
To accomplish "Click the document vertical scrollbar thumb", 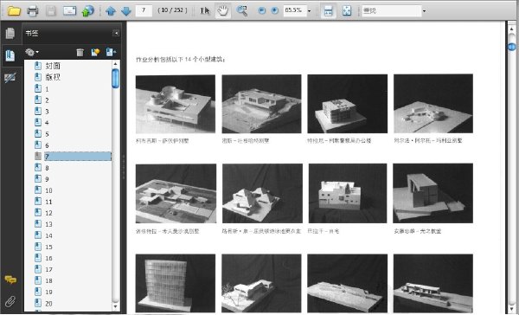I will (512, 47).
